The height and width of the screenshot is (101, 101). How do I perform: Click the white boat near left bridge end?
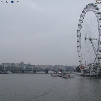point(9,72)
